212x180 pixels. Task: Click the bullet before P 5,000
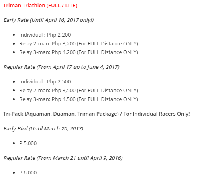14,143
